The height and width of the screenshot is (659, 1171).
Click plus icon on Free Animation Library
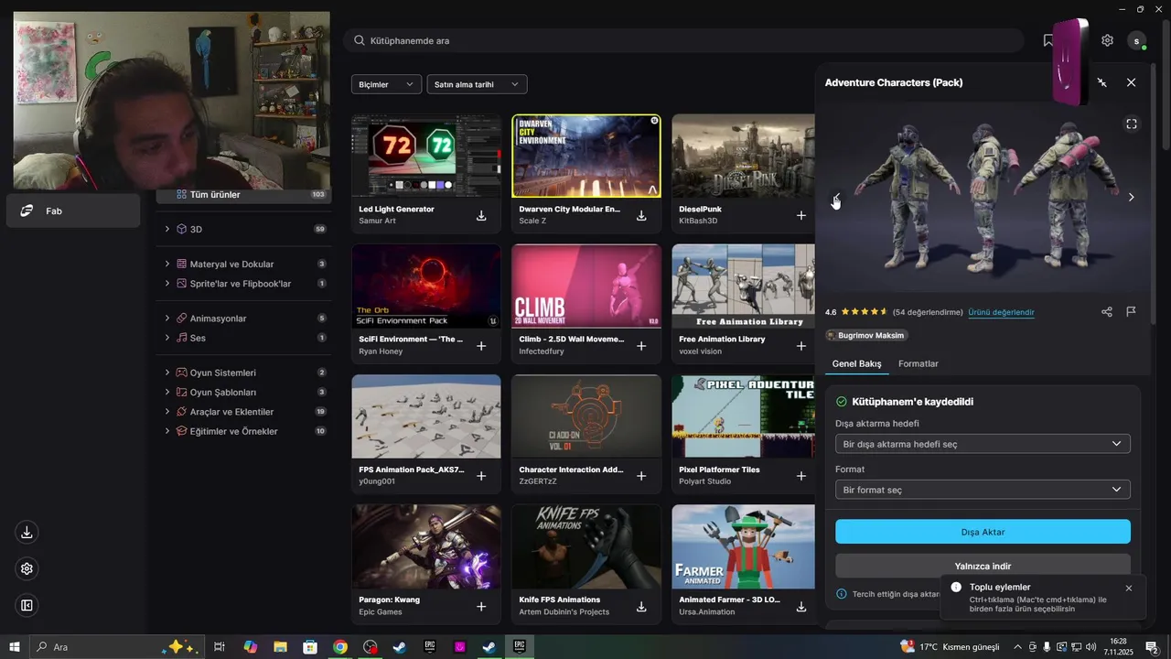pos(801,346)
